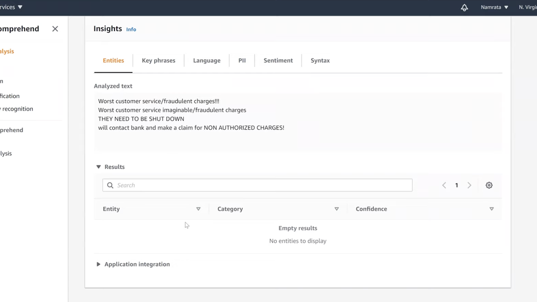Close the Comprehend sidebar panel

point(55,29)
